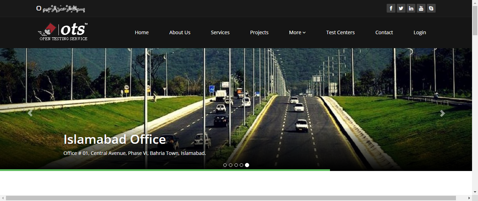Open the About Us menu item

point(180,32)
